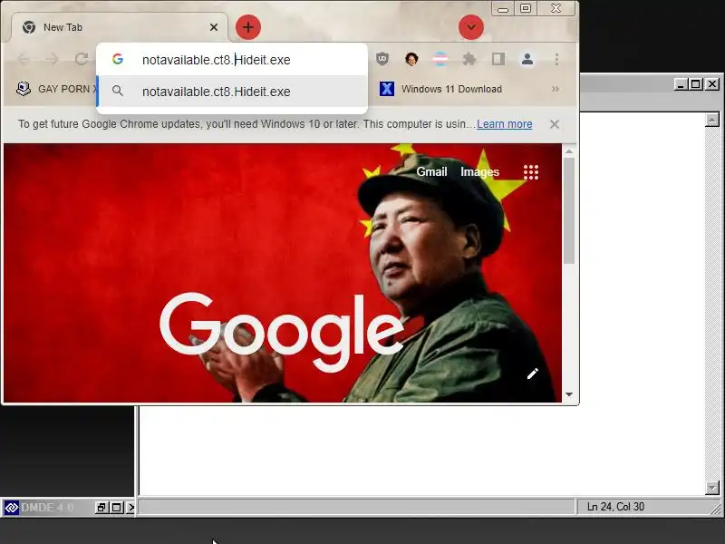
Task: Select the New Tab tab
Action: point(120,27)
